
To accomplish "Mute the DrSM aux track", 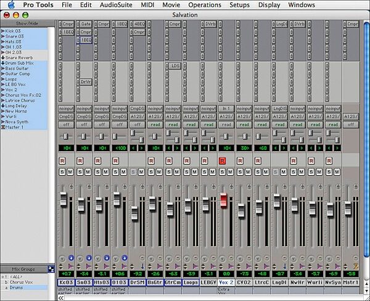I will (x=141, y=172).
